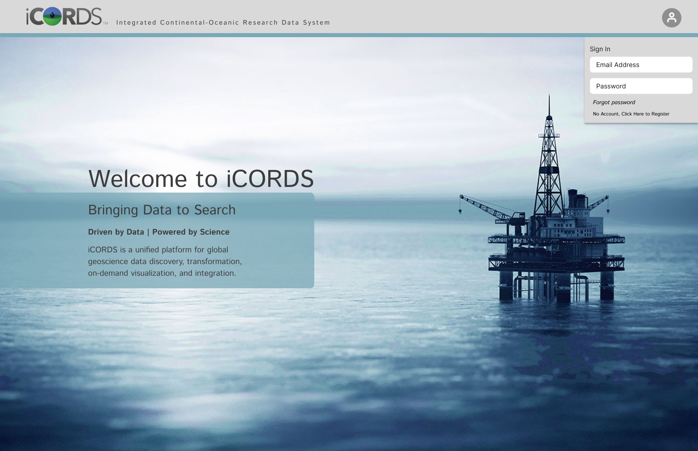Click the TM mark beside the logo
The image size is (698, 451).
(106, 23)
